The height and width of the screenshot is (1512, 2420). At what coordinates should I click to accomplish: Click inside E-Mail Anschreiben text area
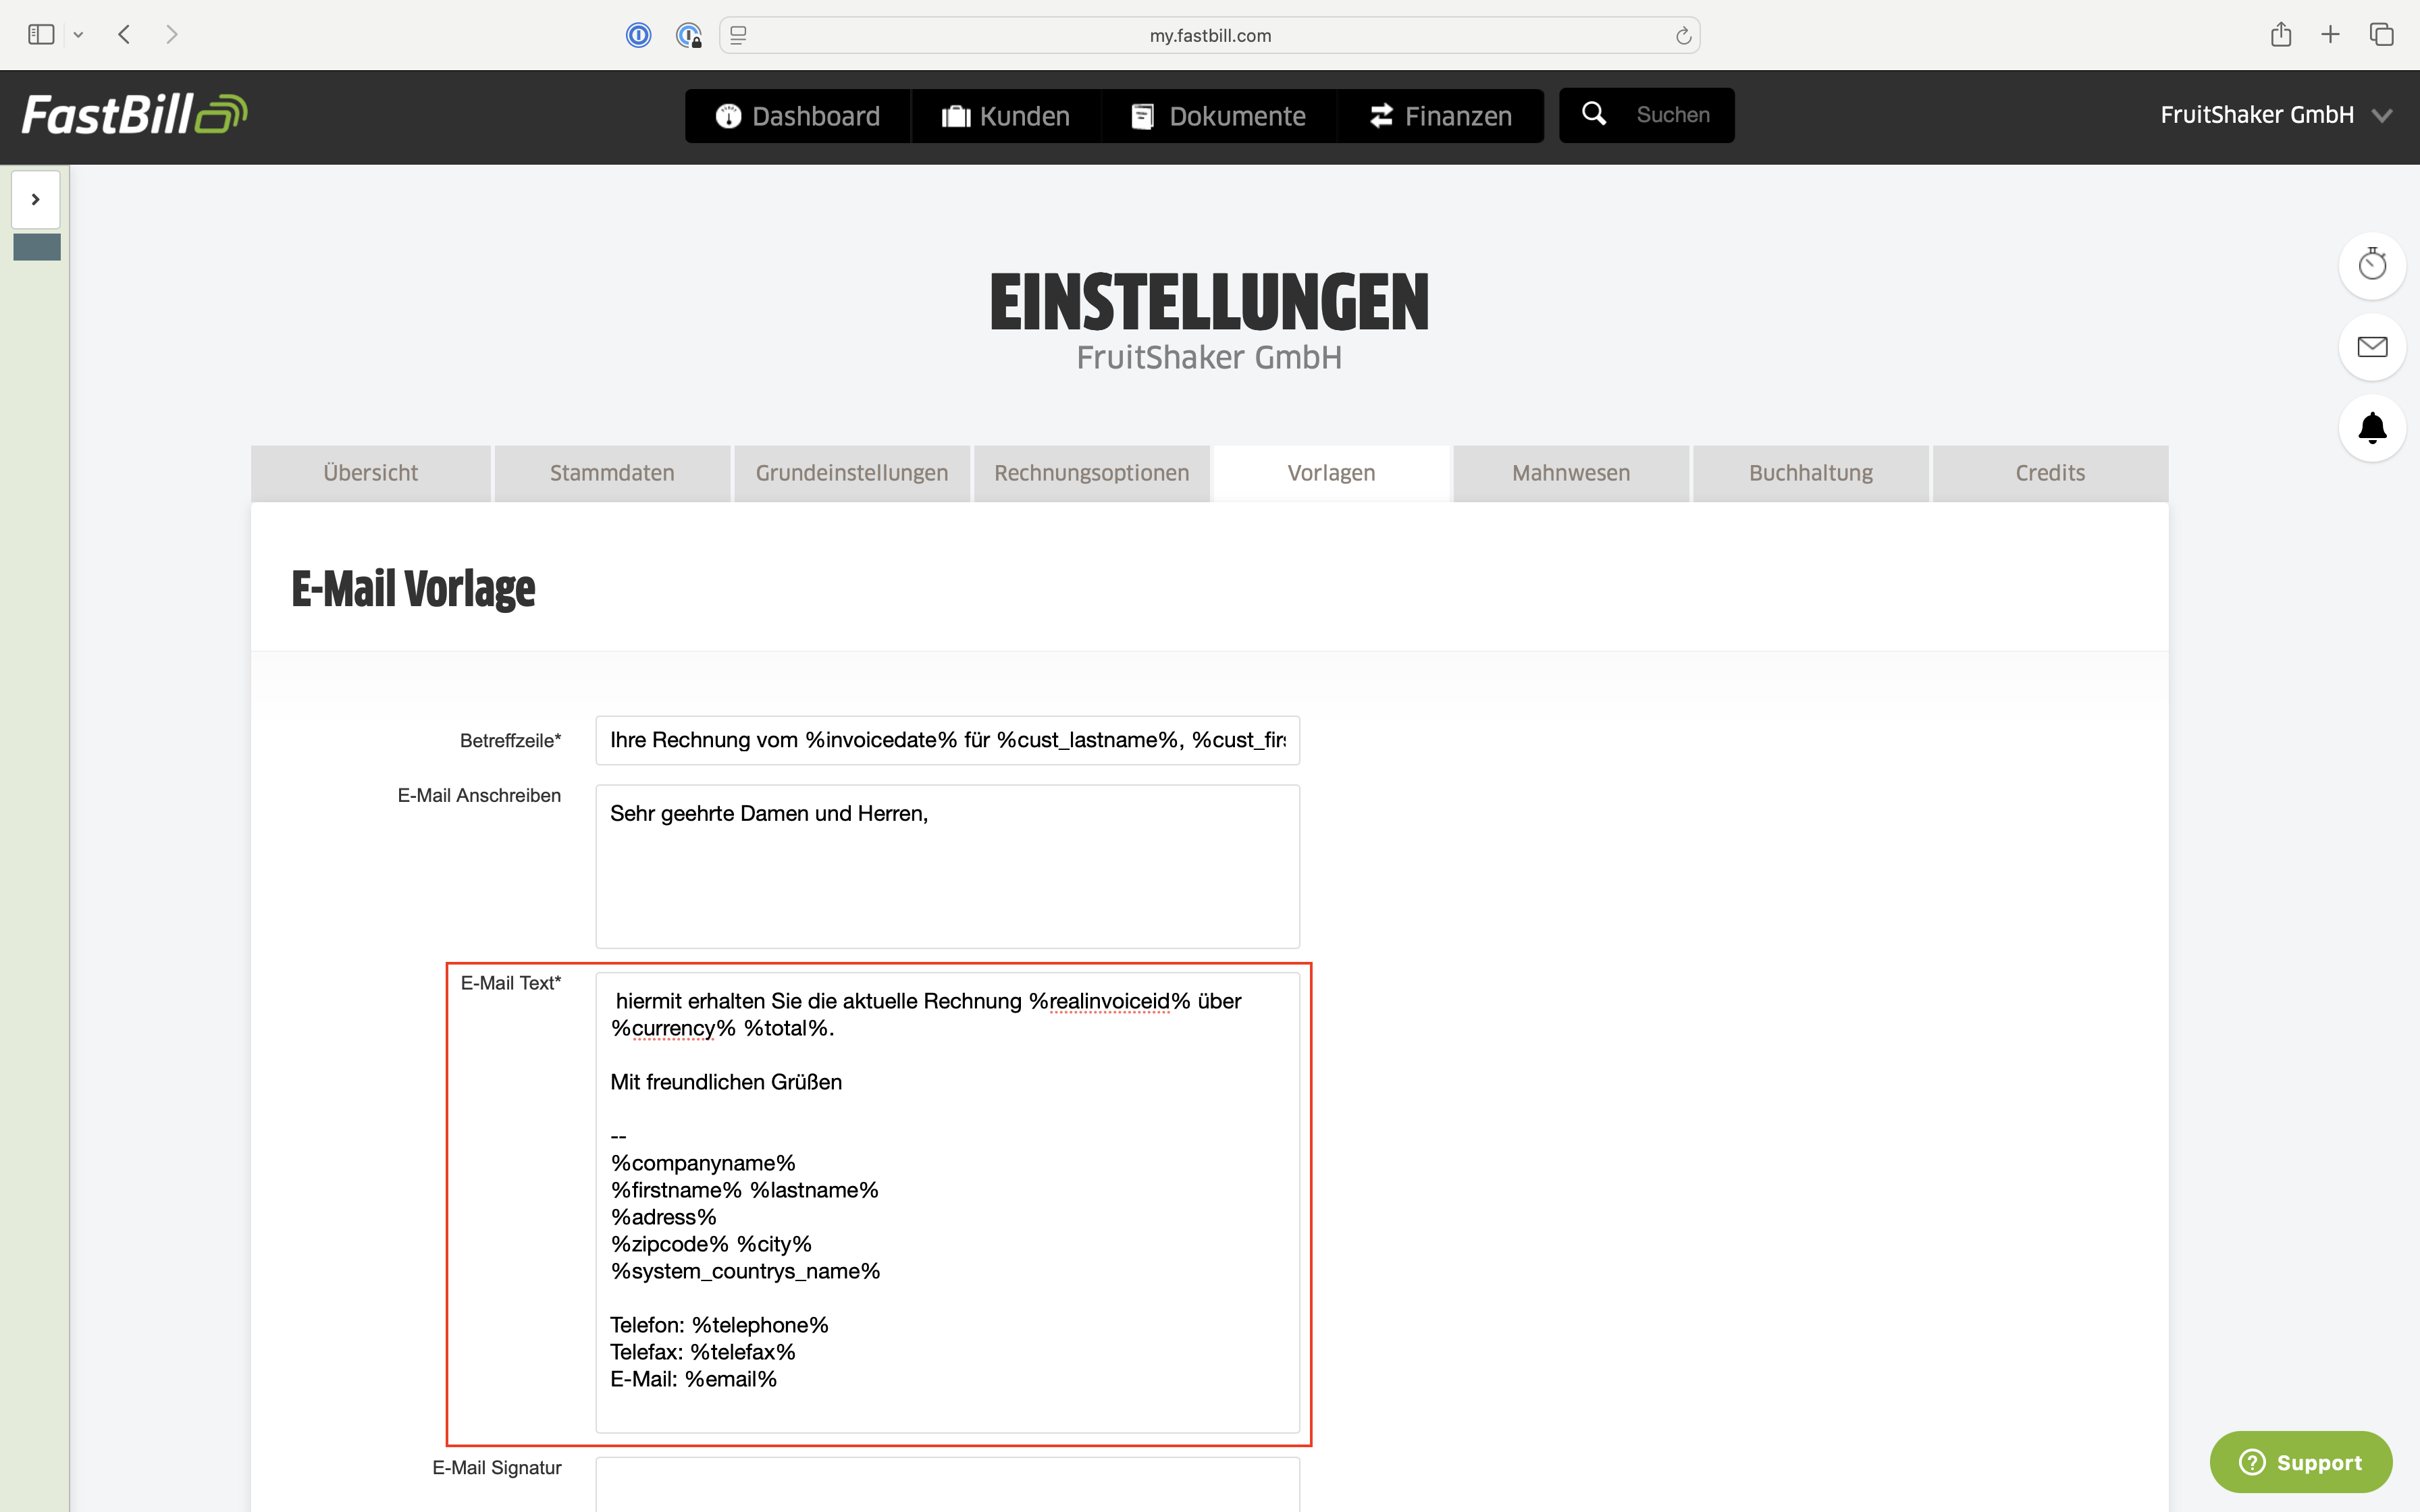pos(946,866)
